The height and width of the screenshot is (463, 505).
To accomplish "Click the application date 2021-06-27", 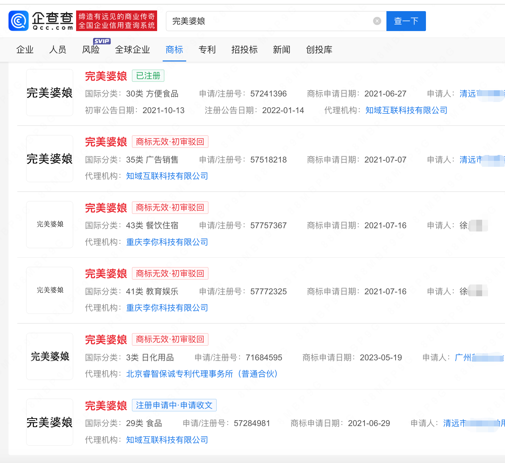I will click(385, 94).
